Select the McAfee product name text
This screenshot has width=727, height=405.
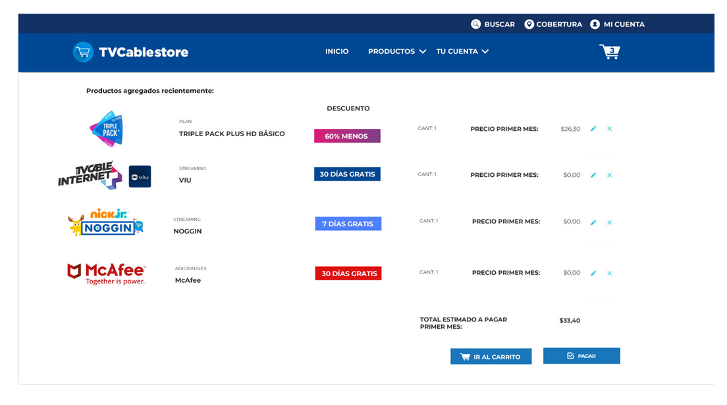[x=188, y=280]
